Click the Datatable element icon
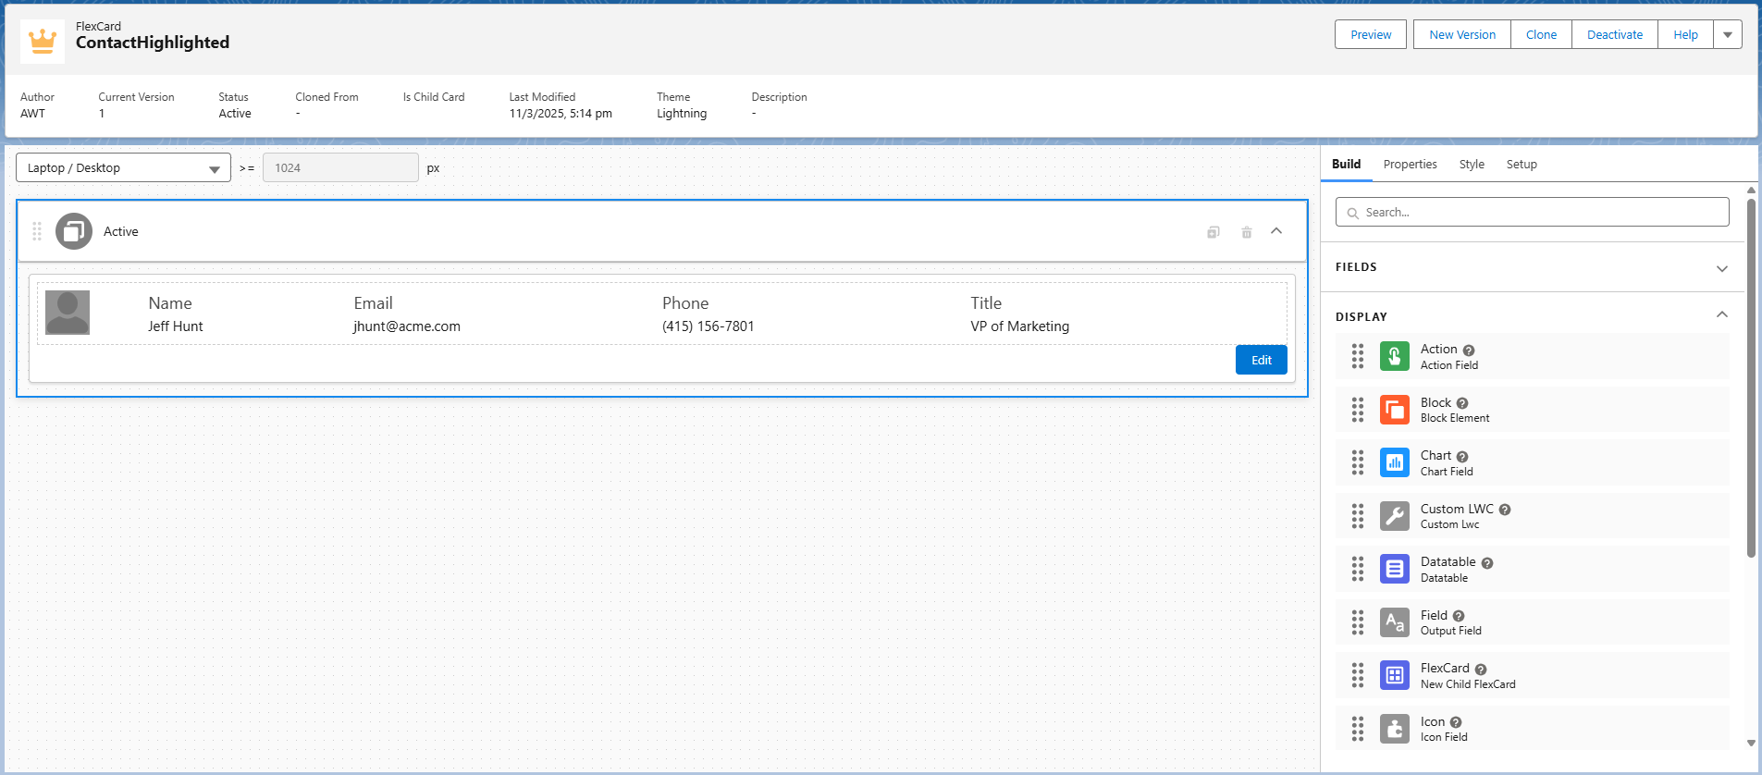The height and width of the screenshot is (775, 1762). click(1394, 569)
